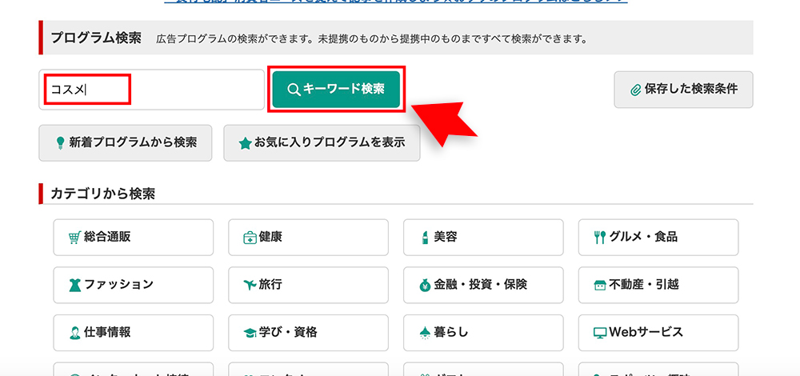Image resolution: width=800 pixels, height=376 pixels.
Task: Open the 仕事情報 category
Action: click(x=133, y=333)
